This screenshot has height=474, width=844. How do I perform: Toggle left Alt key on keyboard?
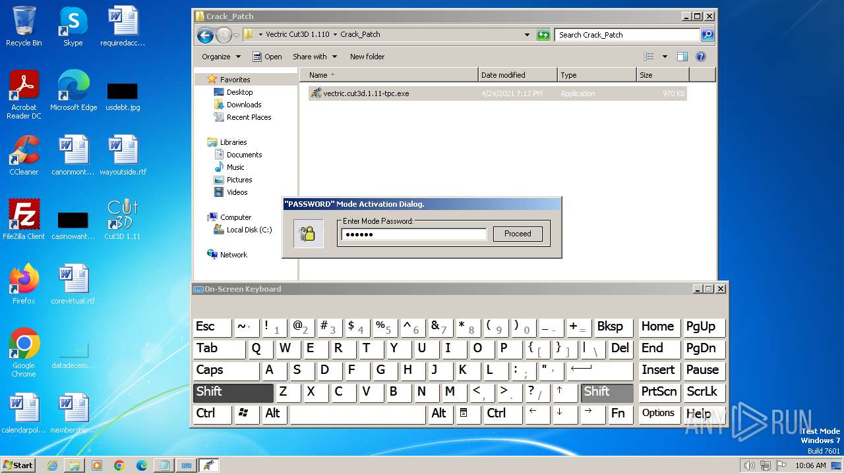274,414
